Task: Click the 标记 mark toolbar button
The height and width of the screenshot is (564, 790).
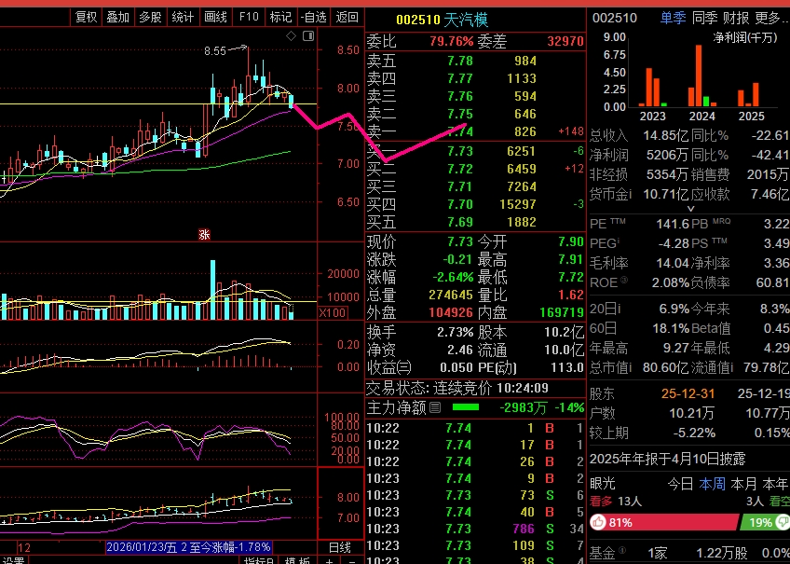Action: [280, 17]
